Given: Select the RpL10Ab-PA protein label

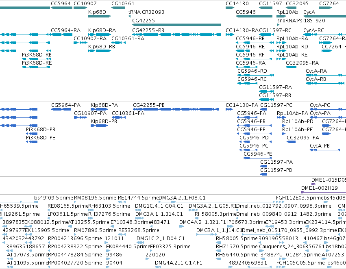Looking at the screenshot, I should click(x=293, y=113).
